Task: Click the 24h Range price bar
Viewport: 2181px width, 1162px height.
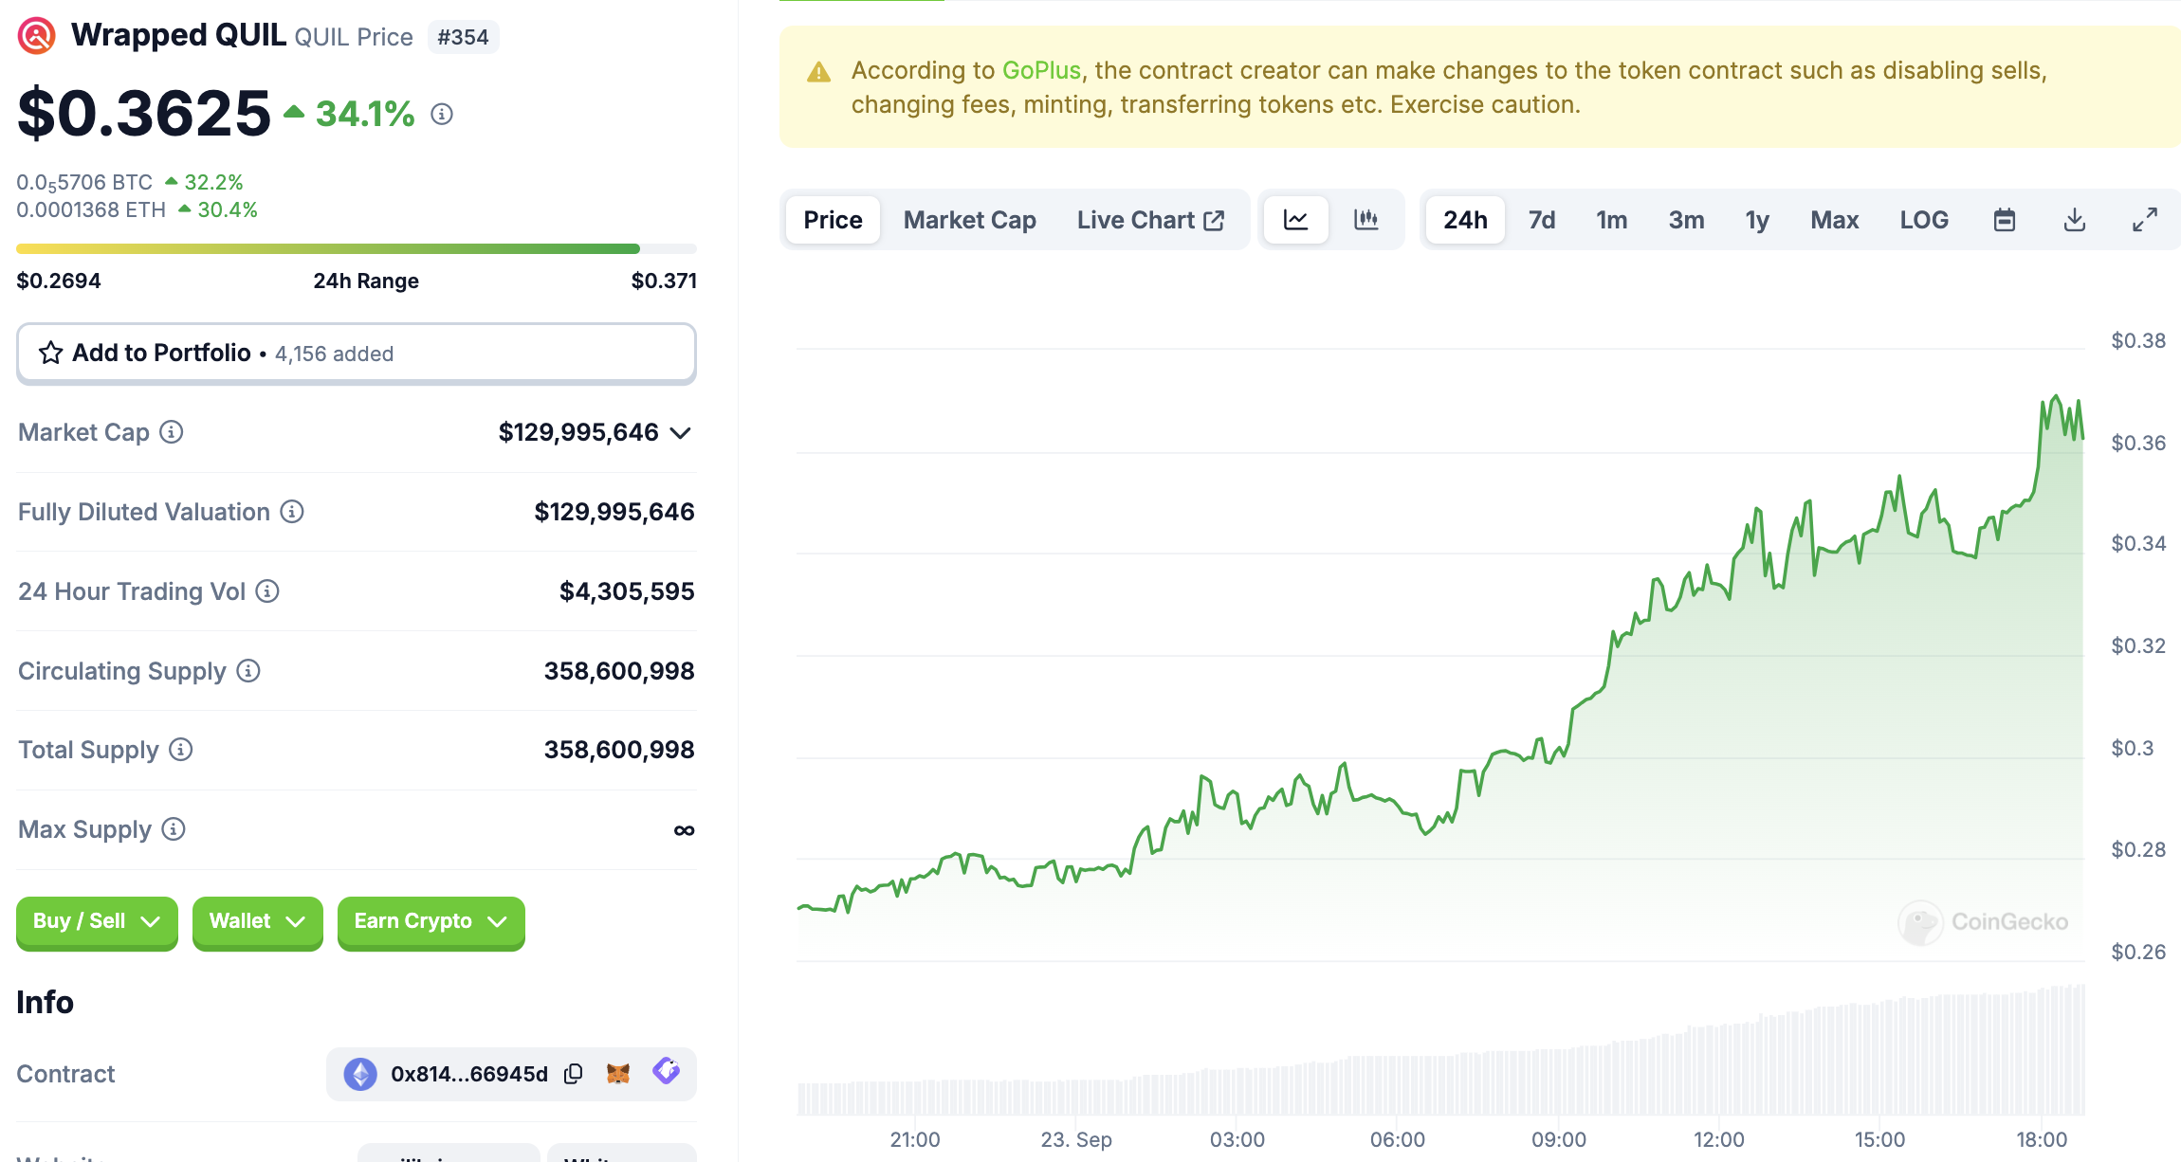Action: click(x=356, y=249)
